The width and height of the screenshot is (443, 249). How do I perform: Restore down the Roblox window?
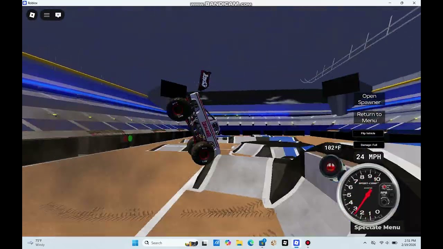tap(402, 3)
